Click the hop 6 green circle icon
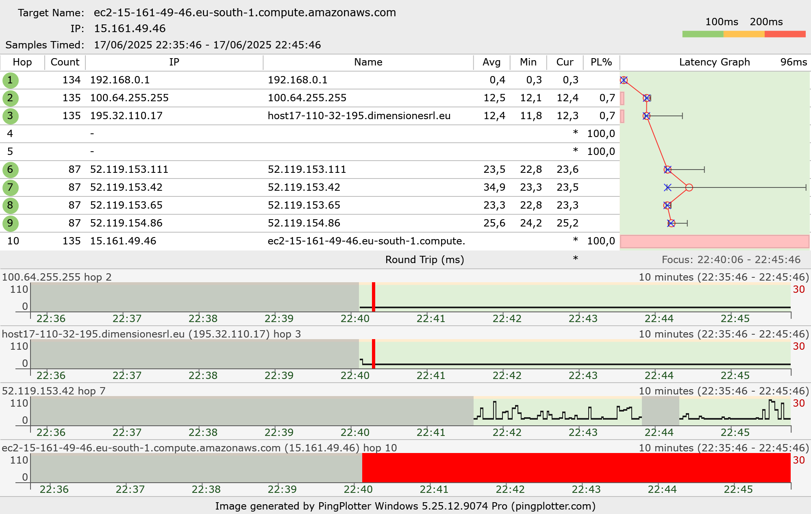This screenshot has width=811, height=514. point(10,170)
